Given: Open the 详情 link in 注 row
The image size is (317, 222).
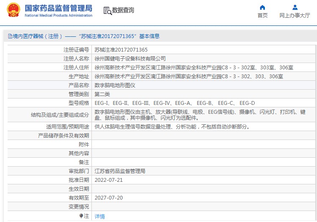Looking at the screenshot, I should click(x=99, y=216).
